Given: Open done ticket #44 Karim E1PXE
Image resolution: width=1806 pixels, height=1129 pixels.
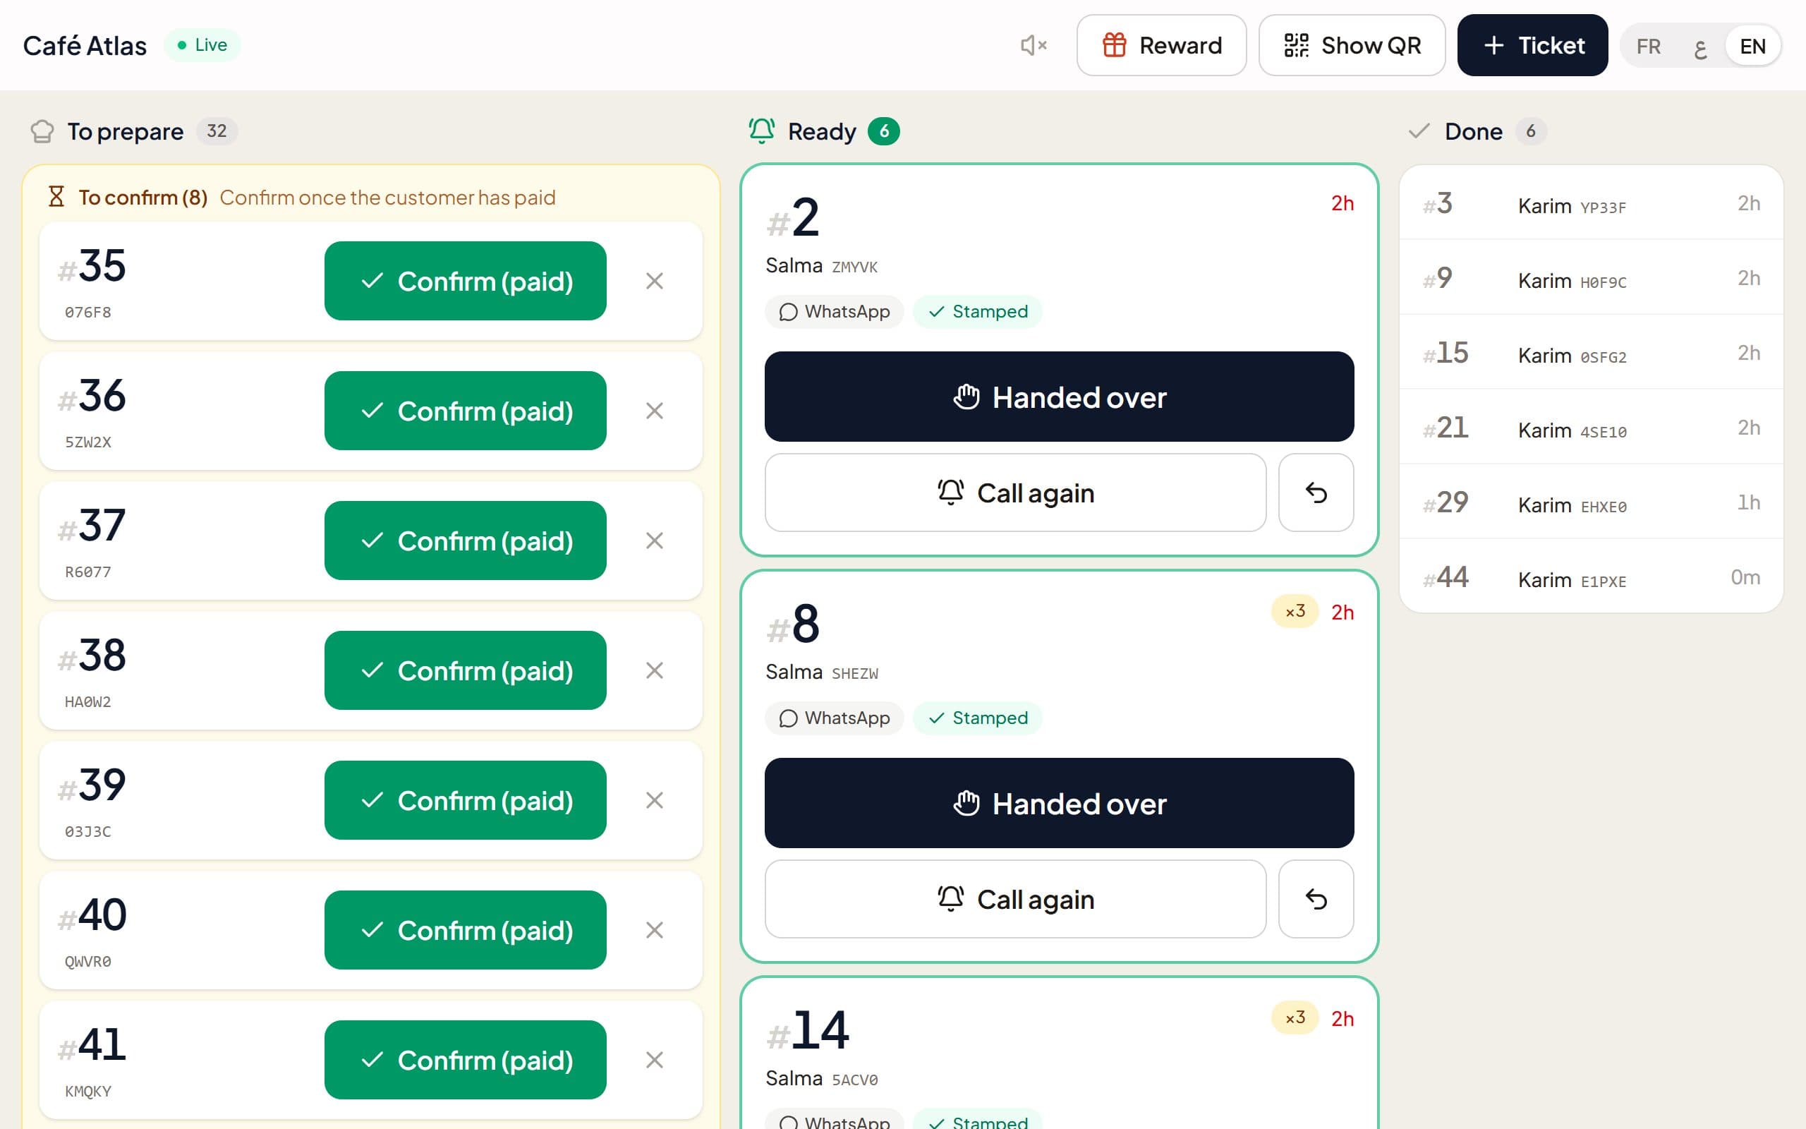Looking at the screenshot, I should pos(1591,576).
